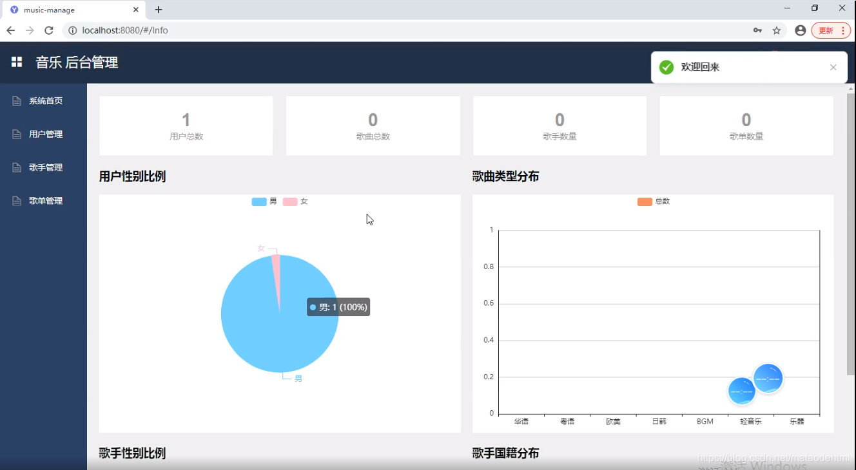The width and height of the screenshot is (856, 470).
Task: Click the document icon next to 歌单管理
Action: (17, 201)
